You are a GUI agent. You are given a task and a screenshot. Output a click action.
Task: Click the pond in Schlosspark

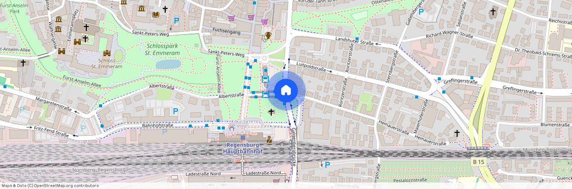pos(168,64)
